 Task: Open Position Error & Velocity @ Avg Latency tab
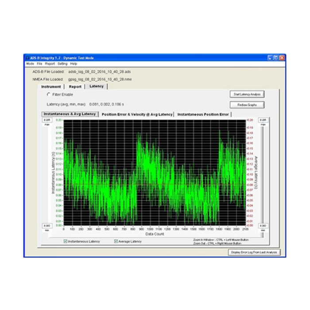(x=137, y=114)
